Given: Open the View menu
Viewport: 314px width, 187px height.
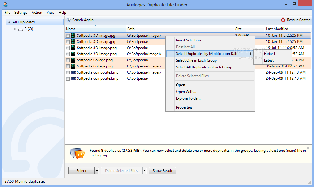Looking at the screenshot, I should [x=50, y=12].
